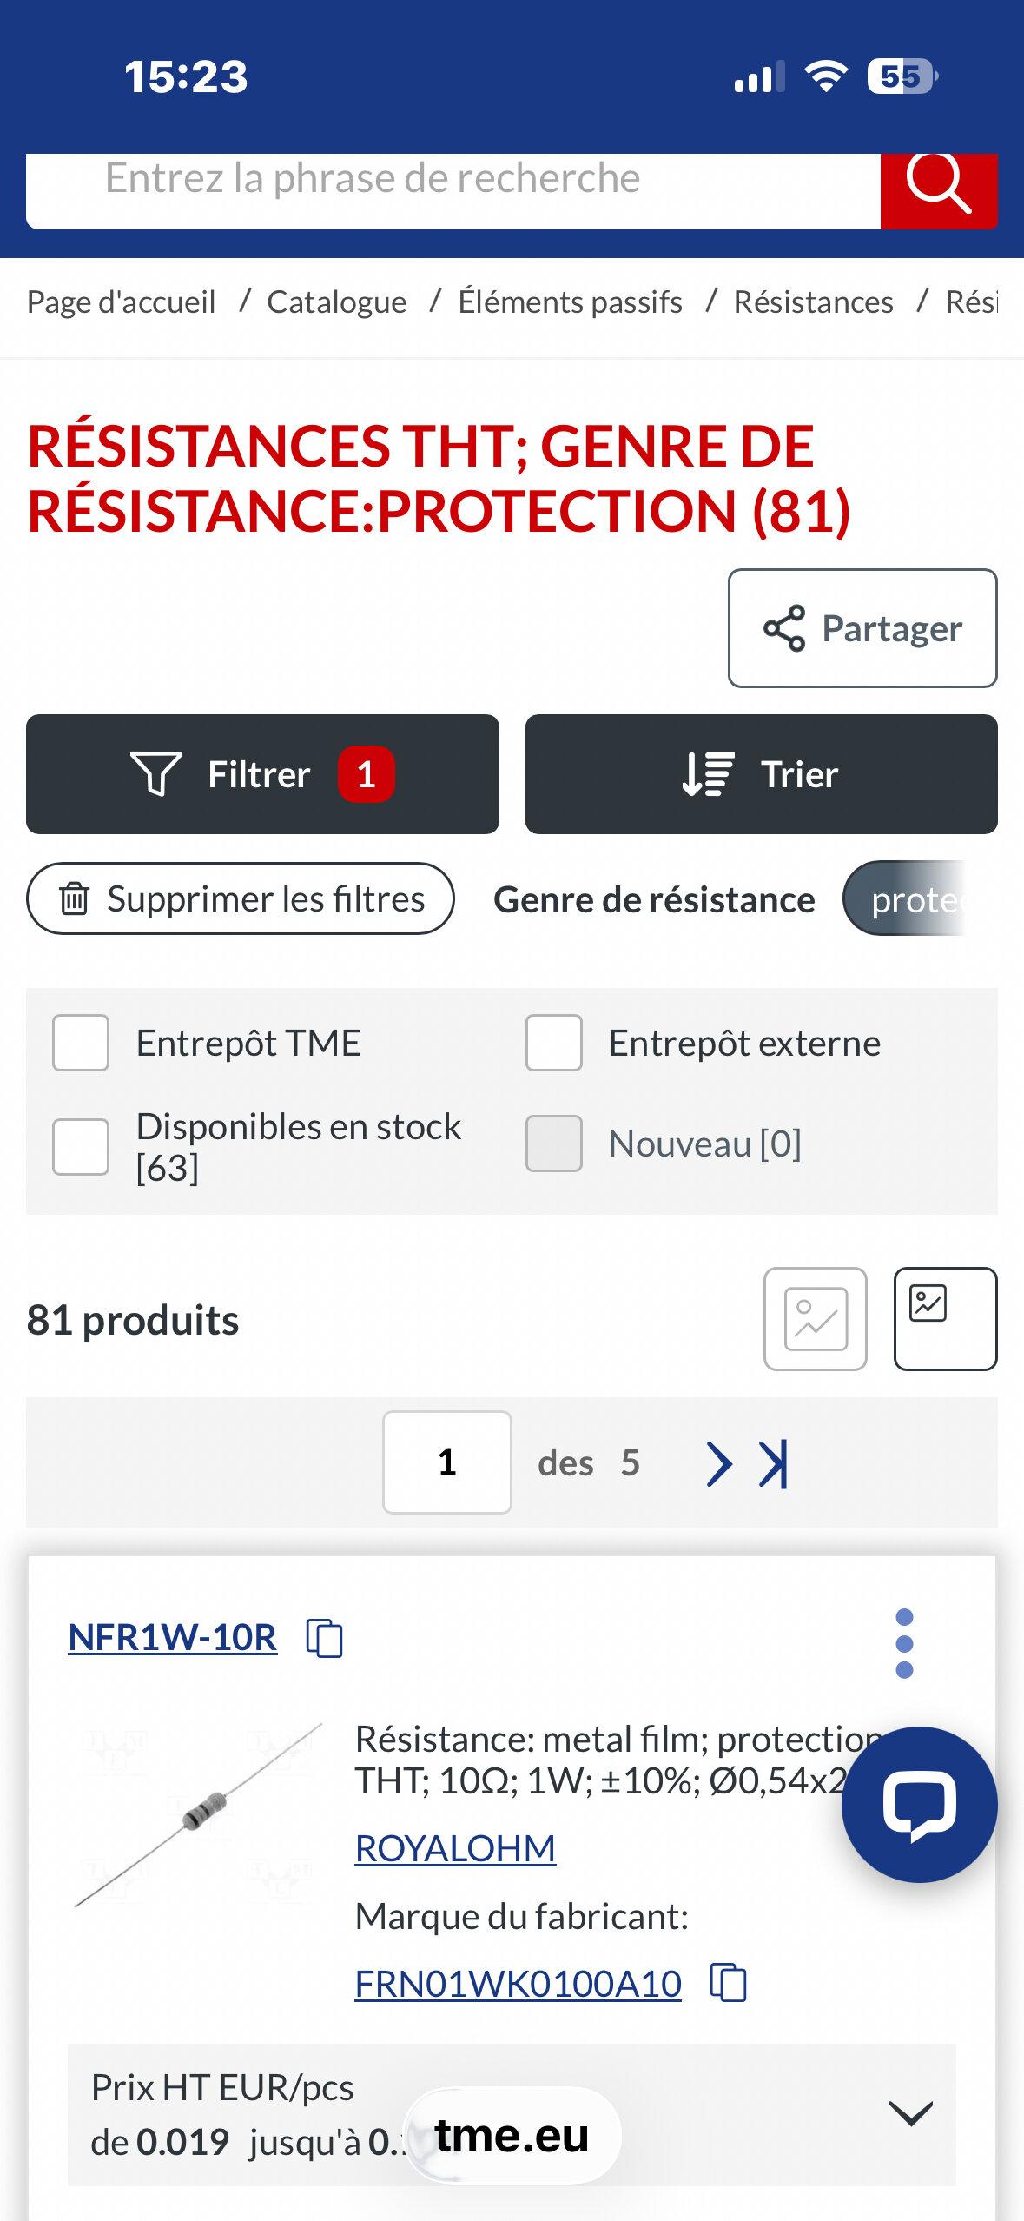Copy manufacturer code FRN01WK0100A10

click(x=728, y=1983)
